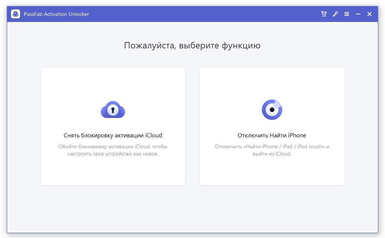Click the 'Пожалуйста, выберите функцию' title
Viewport: 385px width, 238px height.
pos(192,45)
